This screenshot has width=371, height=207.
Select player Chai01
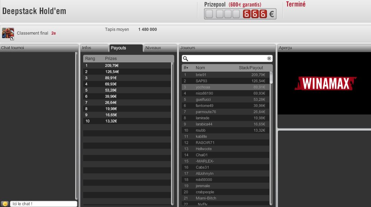click(x=226, y=155)
